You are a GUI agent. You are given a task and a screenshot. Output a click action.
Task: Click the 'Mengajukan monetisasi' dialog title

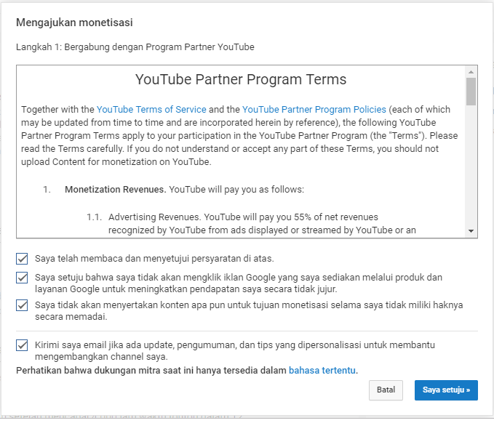point(74,23)
